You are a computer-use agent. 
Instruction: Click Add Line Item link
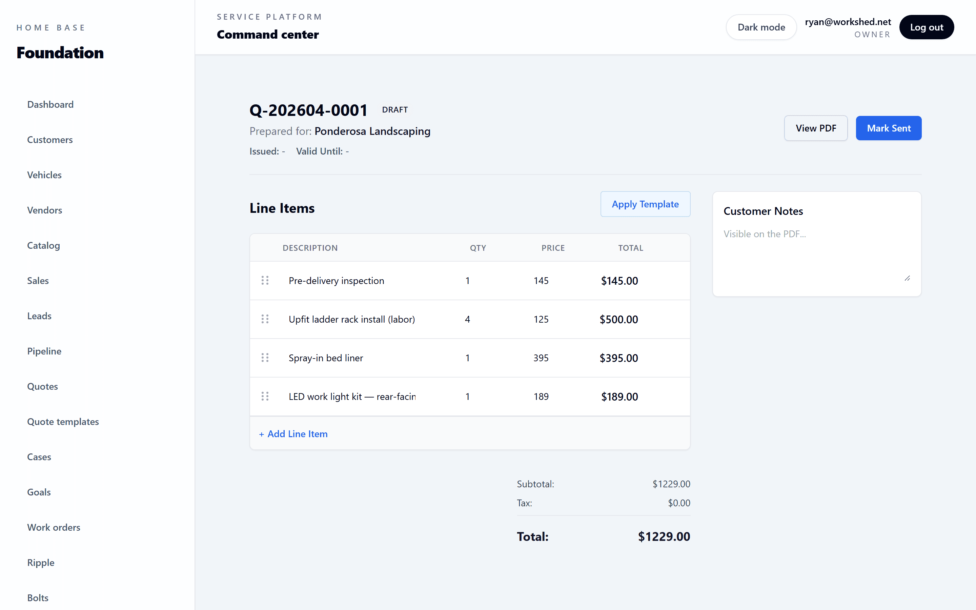pyautogui.click(x=293, y=434)
